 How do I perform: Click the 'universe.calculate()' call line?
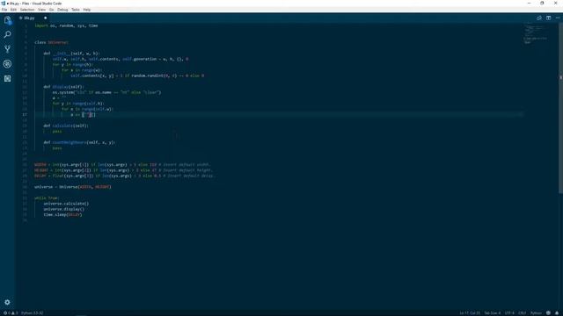pos(66,204)
